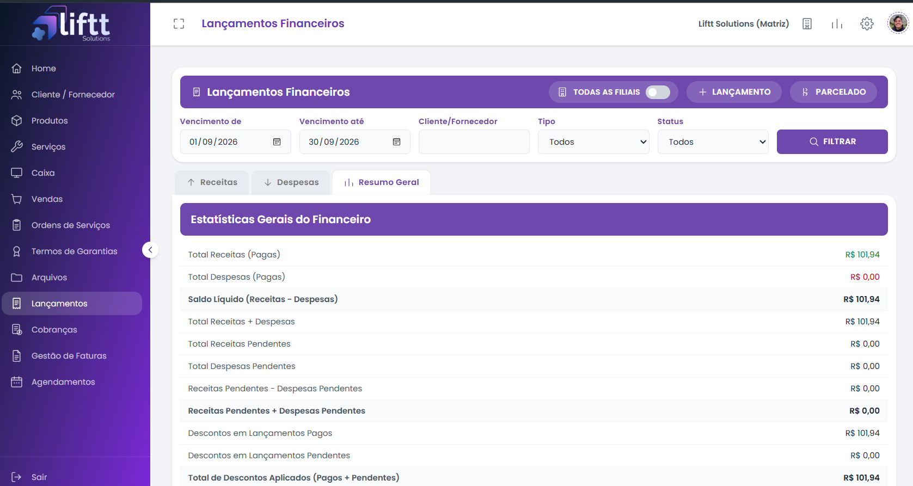The image size is (913, 486).
Task: Click the Total Receitas (Pagas) row label
Action: pos(234,255)
